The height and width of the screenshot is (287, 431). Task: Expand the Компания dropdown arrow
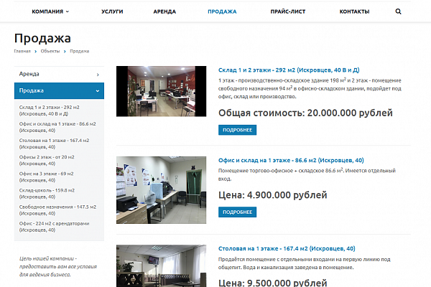tap(68, 11)
